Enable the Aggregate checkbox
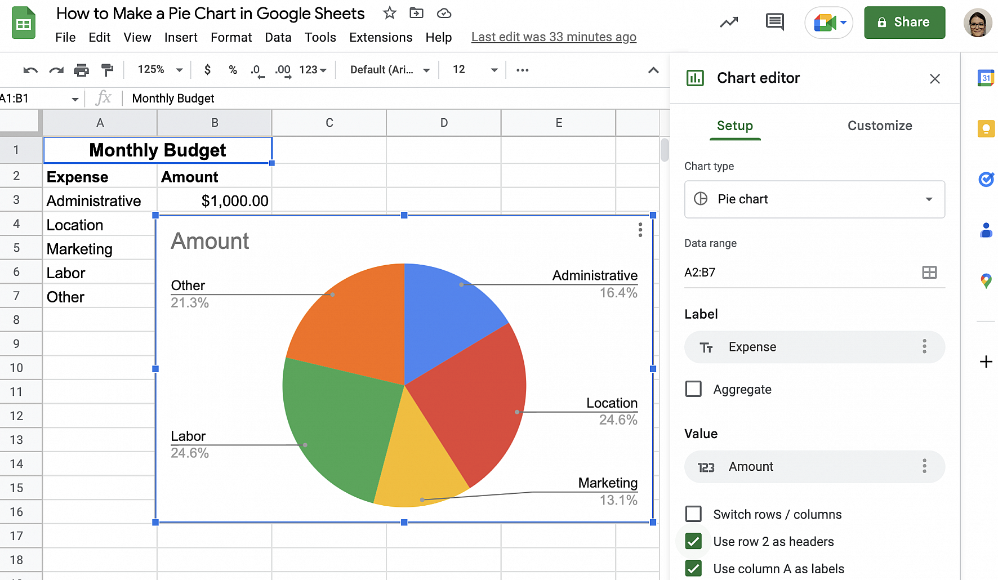This screenshot has height=580, width=998. click(693, 389)
